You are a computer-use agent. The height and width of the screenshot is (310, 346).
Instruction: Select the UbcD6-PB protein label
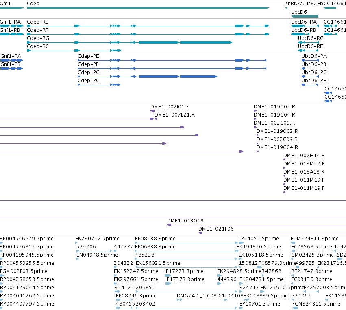(314, 64)
